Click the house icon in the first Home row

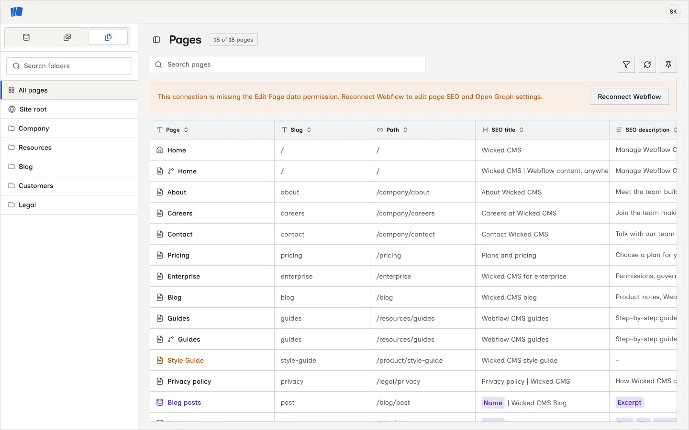[160, 150]
